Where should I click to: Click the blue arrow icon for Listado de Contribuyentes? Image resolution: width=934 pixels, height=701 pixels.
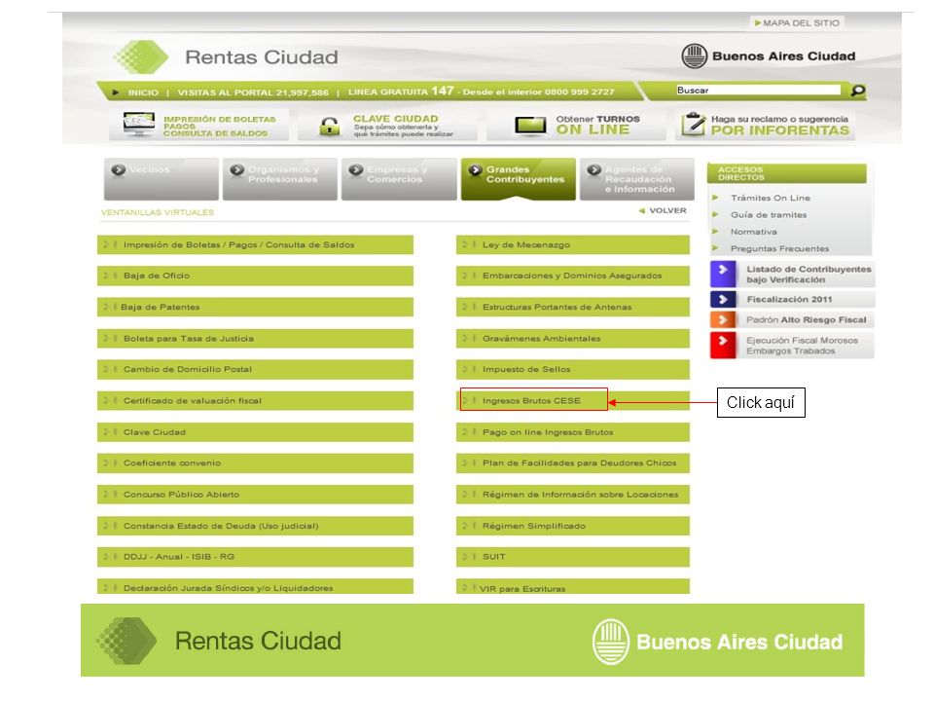[x=723, y=275]
